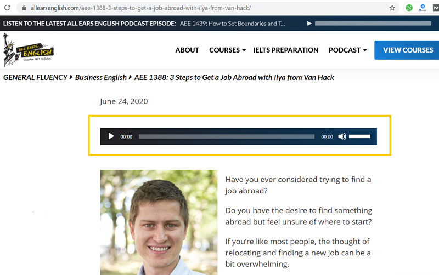Reload the page with the refresh icon
This screenshot has height=275, width=439.
7,8
